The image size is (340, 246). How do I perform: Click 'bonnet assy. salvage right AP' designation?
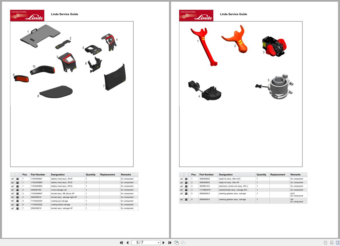click(x=64, y=197)
